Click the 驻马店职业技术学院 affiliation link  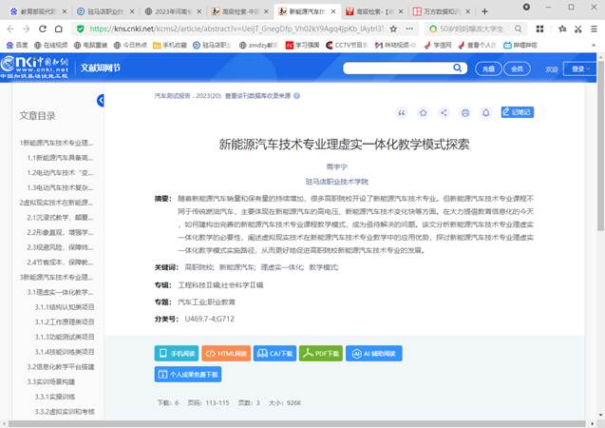point(337,182)
